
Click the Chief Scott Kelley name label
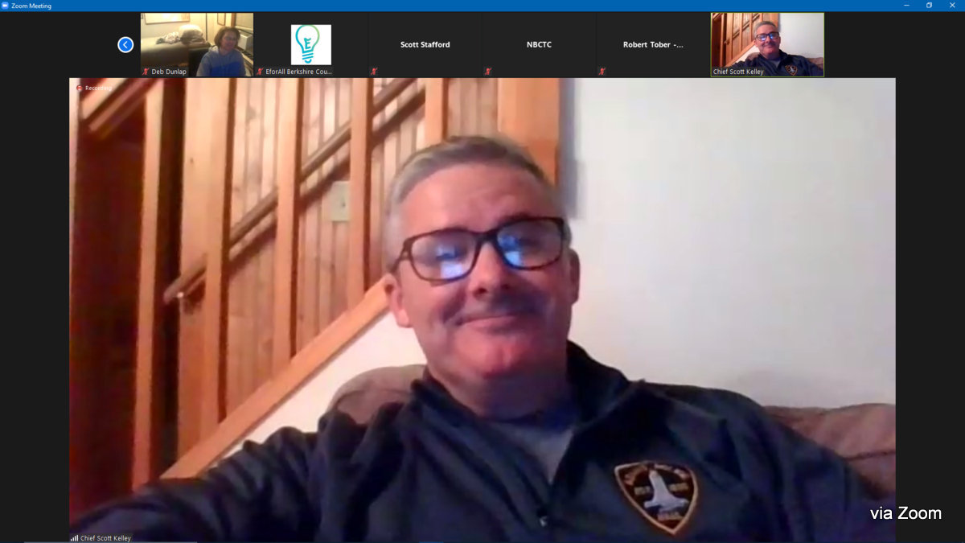tap(105, 538)
